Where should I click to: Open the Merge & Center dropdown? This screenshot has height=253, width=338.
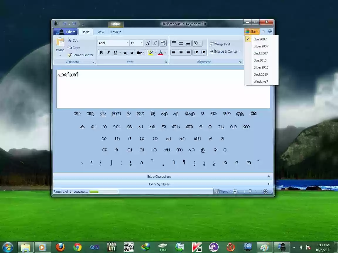pyautogui.click(x=240, y=51)
